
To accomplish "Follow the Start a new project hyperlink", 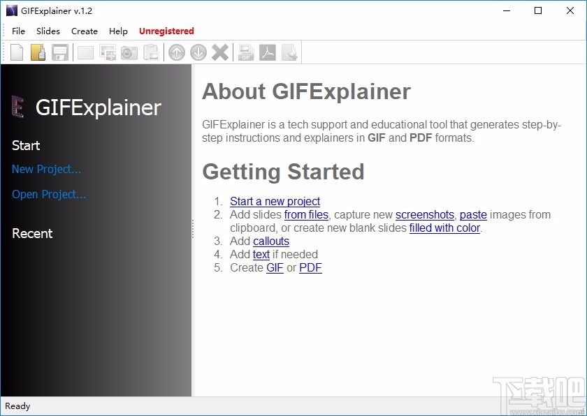I will pyautogui.click(x=275, y=201).
